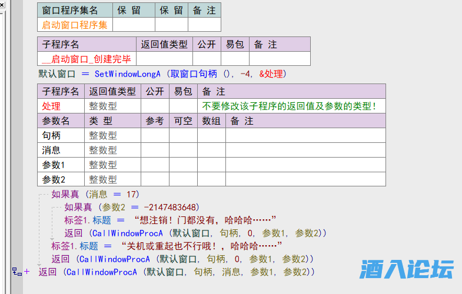The image size is (462, 294).
Task: Click the green remark about not modifying types
Action: click(x=289, y=106)
